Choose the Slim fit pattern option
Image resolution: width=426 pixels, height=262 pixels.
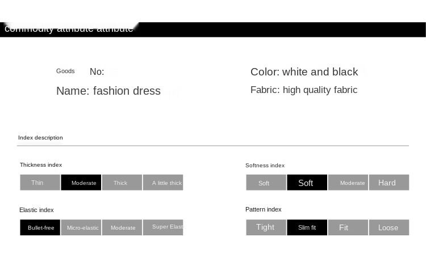(307, 227)
